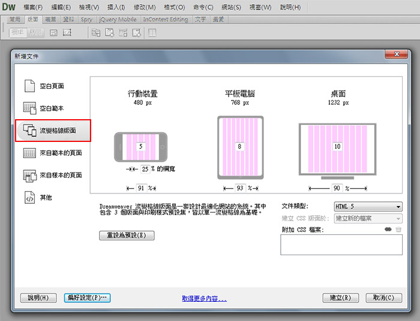Viewport: 420px width, 321px height.
Task: Close the 新增文件 dialog
Action: click(397, 54)
